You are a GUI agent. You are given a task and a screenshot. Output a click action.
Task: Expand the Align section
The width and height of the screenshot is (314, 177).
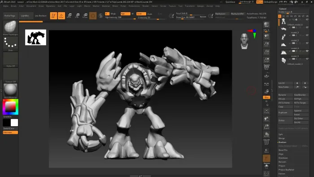pyautogui.click(x=281, y=154)
